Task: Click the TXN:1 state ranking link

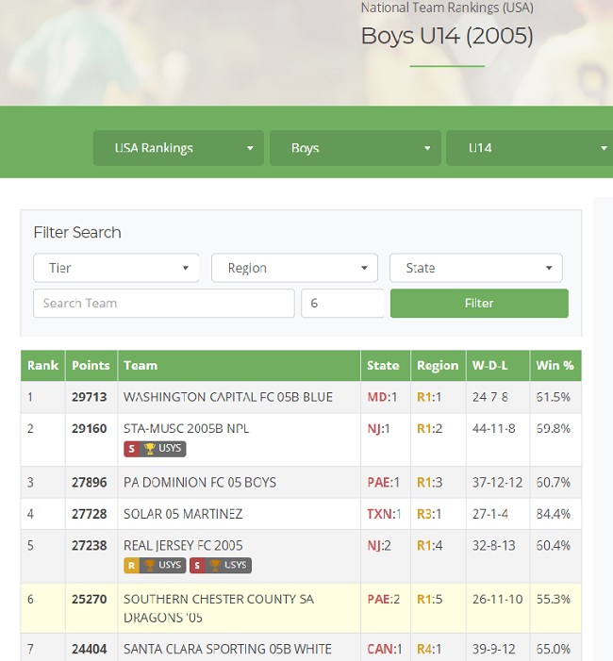Action: coord(384,514)
